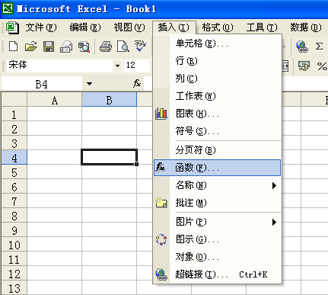
Task: Click the Percent style icon
Action: click(322, 66)
